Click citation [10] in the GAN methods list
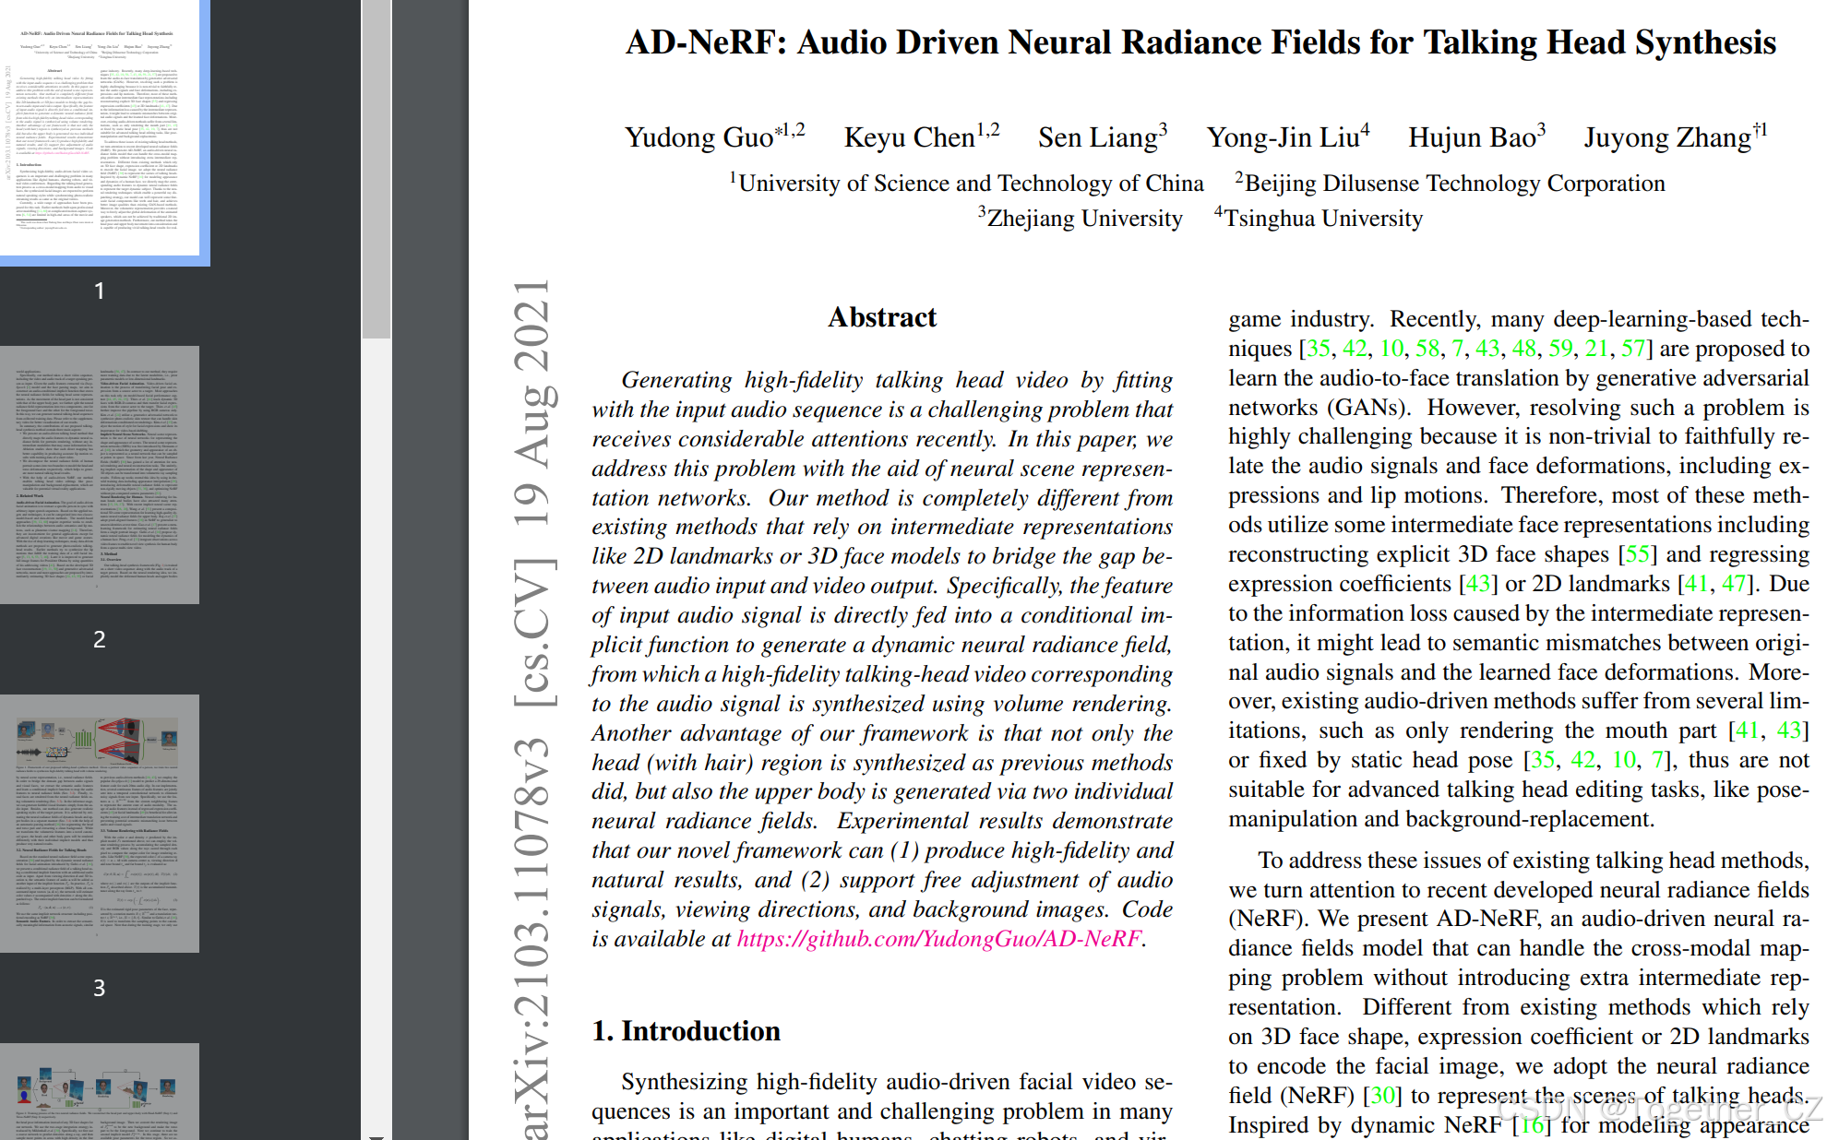 (1393, 350)
